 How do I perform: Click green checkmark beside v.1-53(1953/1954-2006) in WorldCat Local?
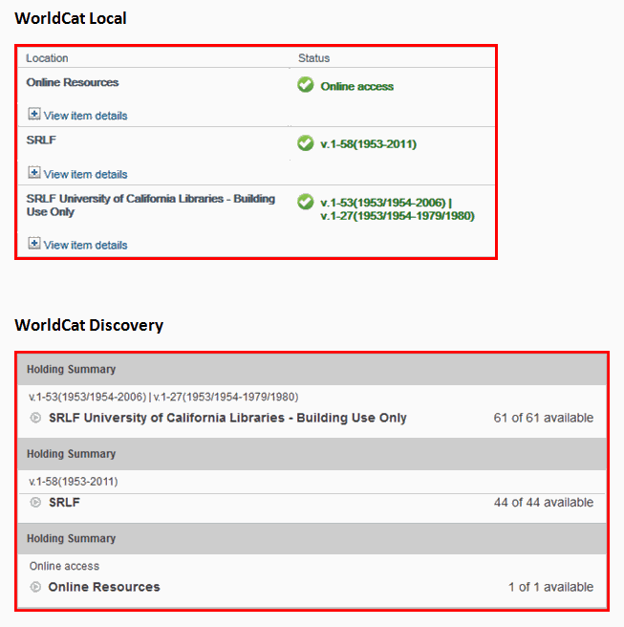306,202
